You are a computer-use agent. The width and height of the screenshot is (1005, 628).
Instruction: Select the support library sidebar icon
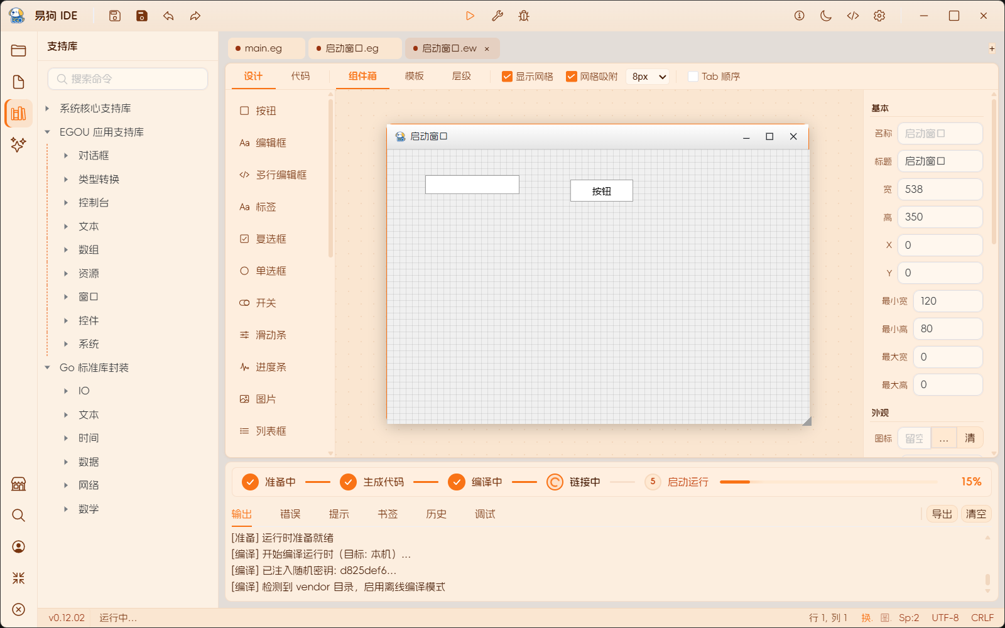click(x=19, y=113)
